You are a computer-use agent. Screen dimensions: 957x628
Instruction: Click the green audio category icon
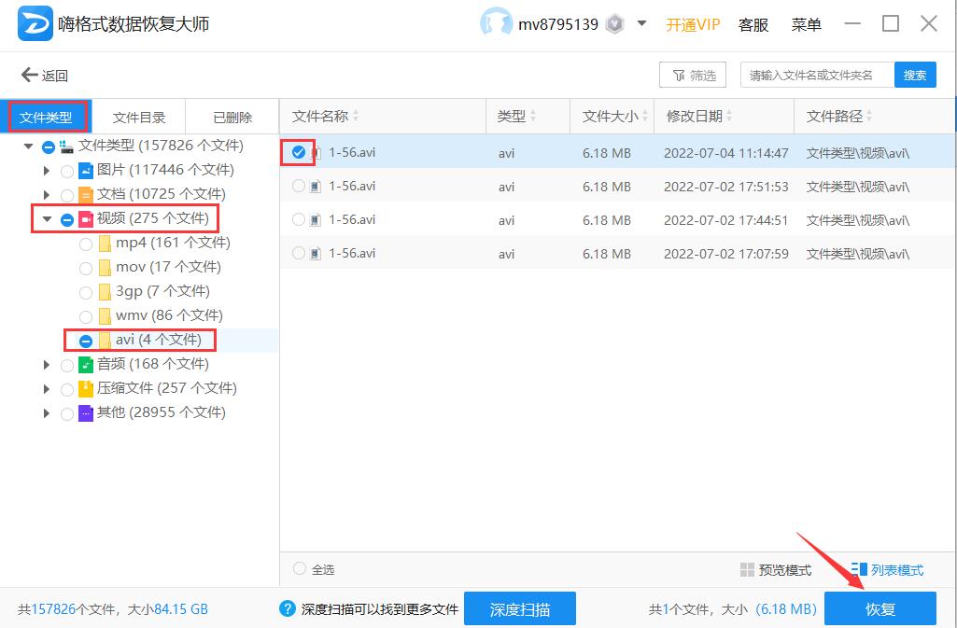86,365
